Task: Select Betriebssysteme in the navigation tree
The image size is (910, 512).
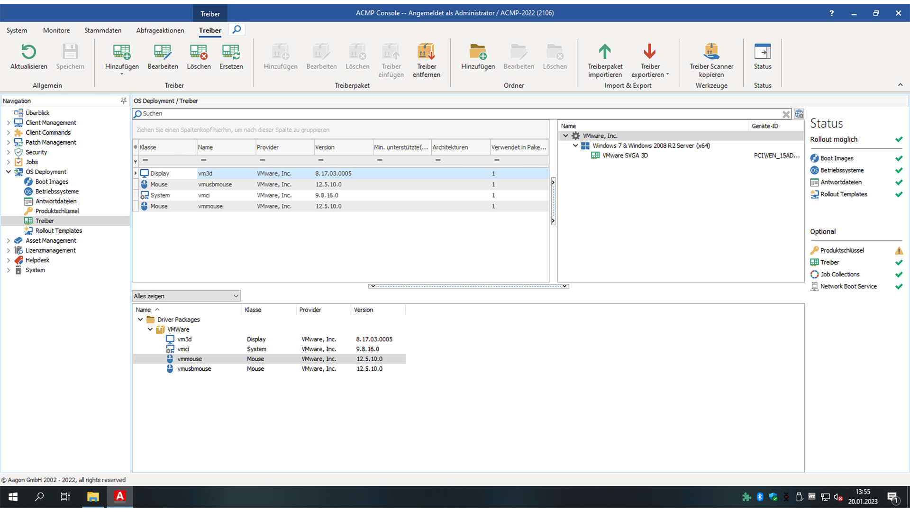Action: click(57, 192)
